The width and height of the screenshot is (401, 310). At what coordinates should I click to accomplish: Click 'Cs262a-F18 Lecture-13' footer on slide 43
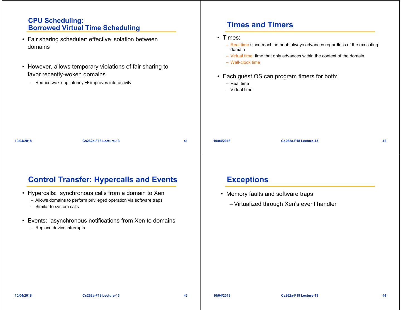coord(101,296)
